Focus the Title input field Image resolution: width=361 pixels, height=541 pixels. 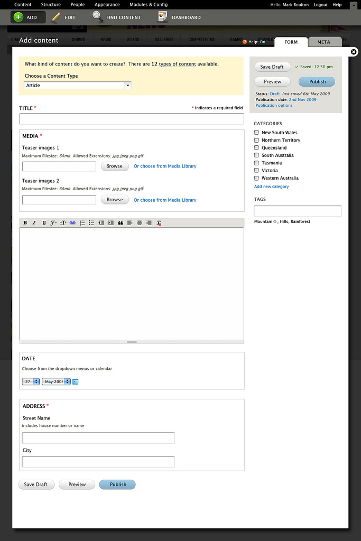[132, 119]
